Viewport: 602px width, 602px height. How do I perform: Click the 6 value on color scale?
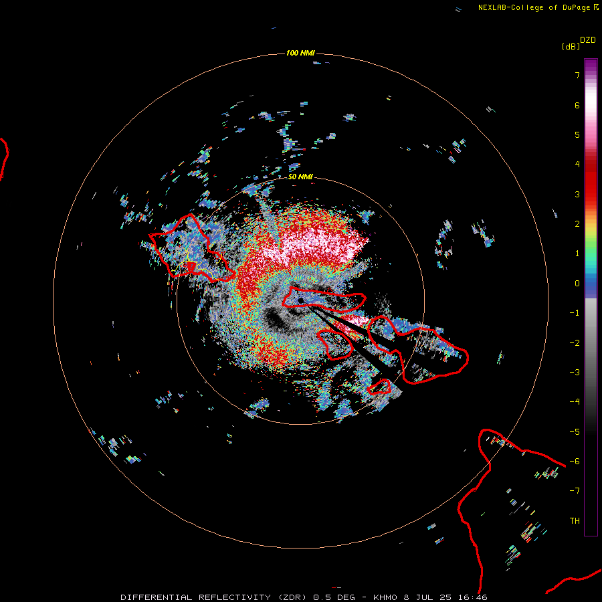577,105
